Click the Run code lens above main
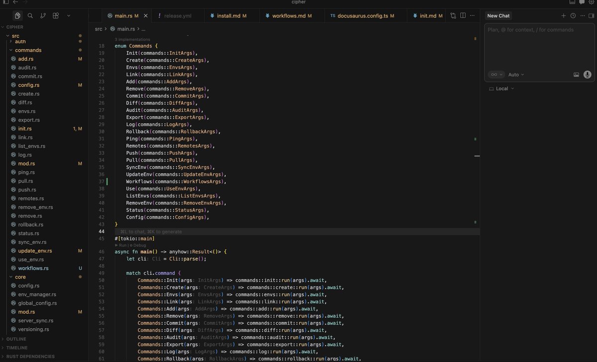The width and height of the screenshot is (597, 362). (x=120, y=245)
